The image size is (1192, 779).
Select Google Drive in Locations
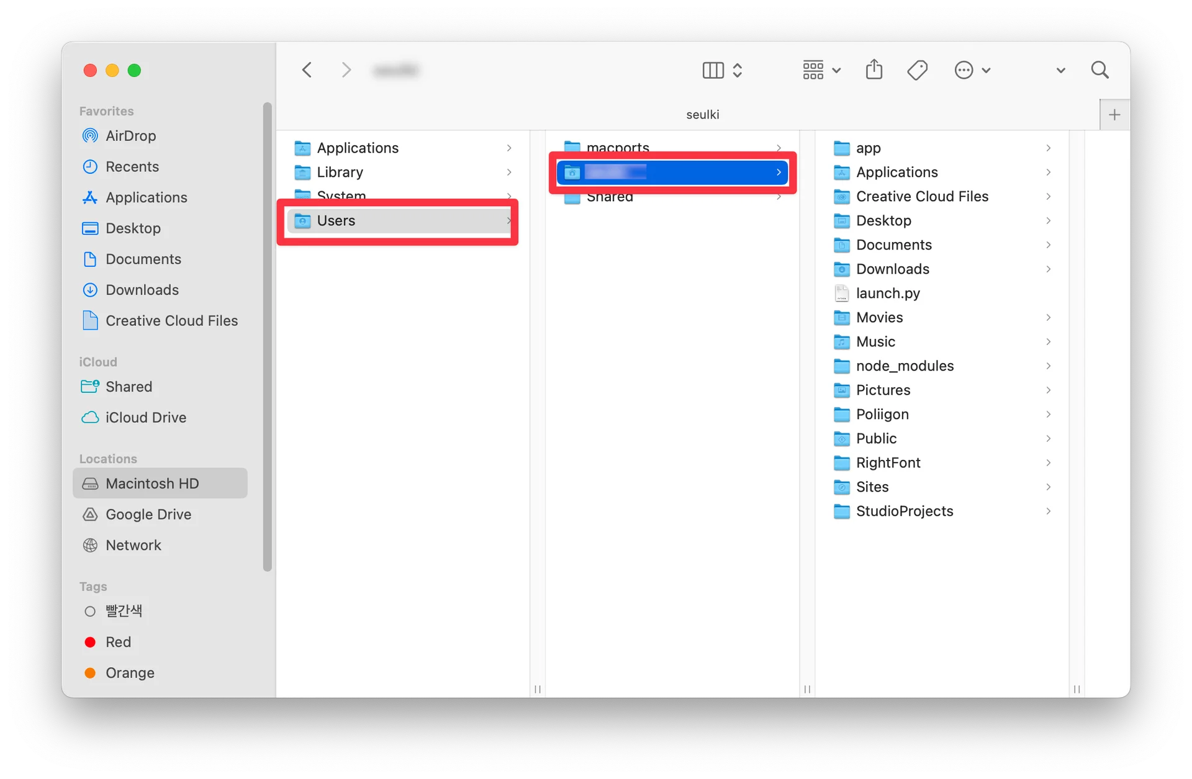pyautogui.click(x=148, y=515)
